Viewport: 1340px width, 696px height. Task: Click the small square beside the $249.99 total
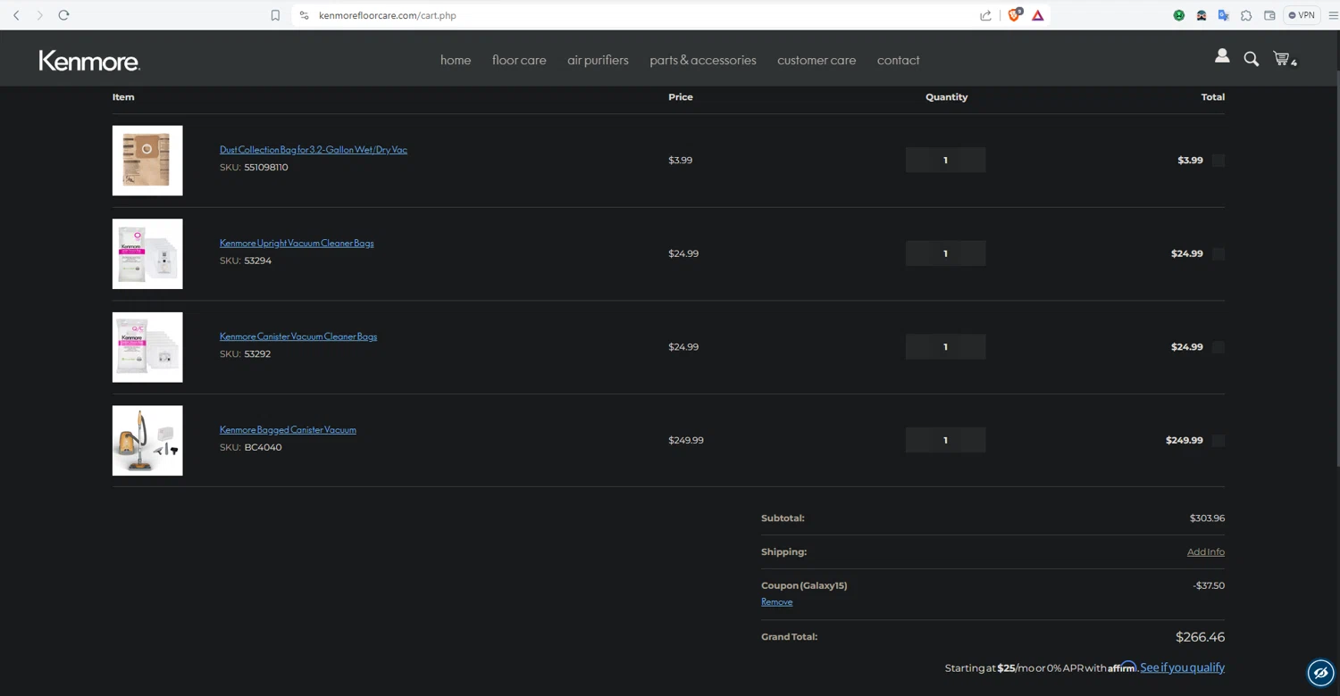(1219, 440)
